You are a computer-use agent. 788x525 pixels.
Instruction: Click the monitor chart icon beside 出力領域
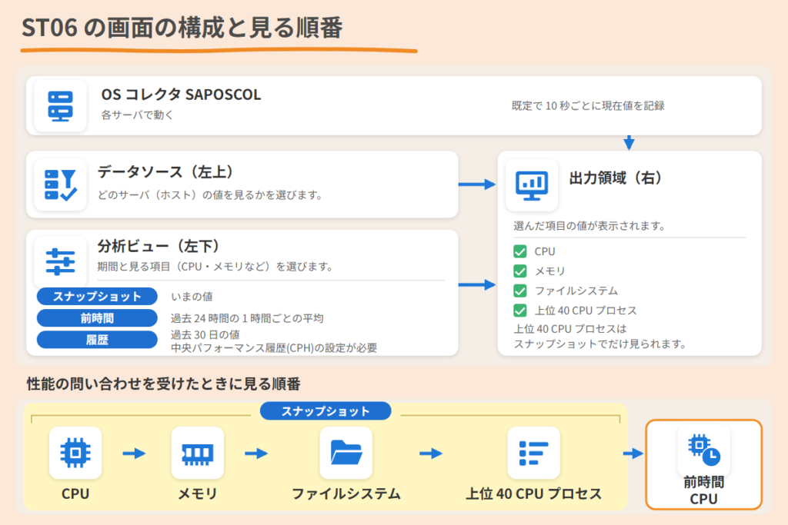[532, 185]
